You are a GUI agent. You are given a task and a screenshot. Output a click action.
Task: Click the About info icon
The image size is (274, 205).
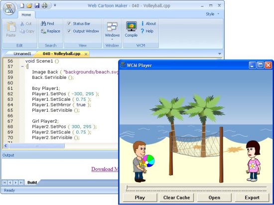(x=142, y=23)
